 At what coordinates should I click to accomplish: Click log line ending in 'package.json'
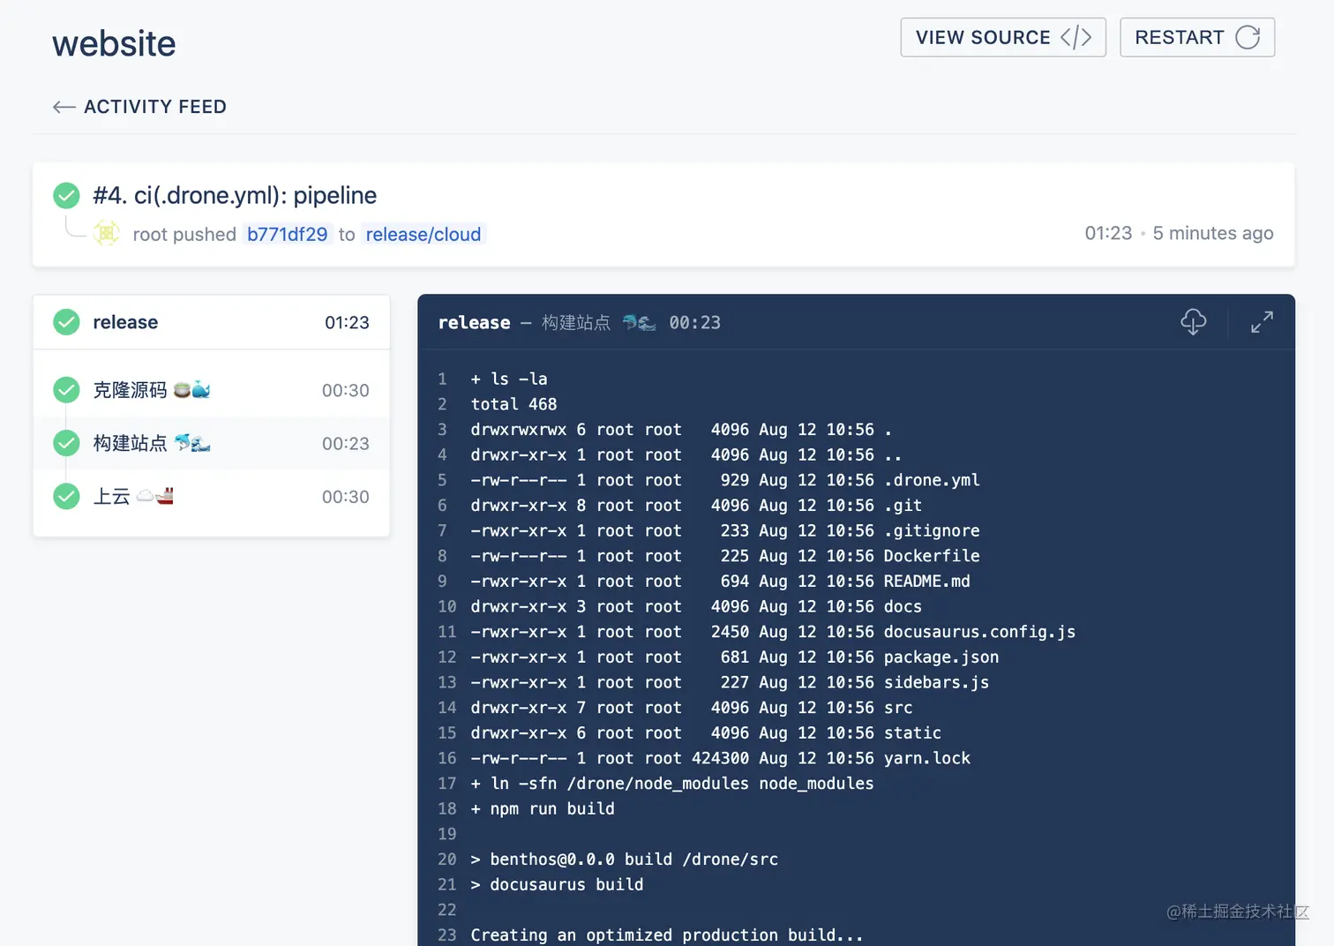point(735,657)
